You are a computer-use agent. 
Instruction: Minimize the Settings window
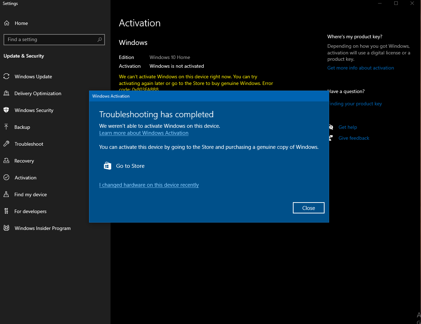(x=380, y=3)
